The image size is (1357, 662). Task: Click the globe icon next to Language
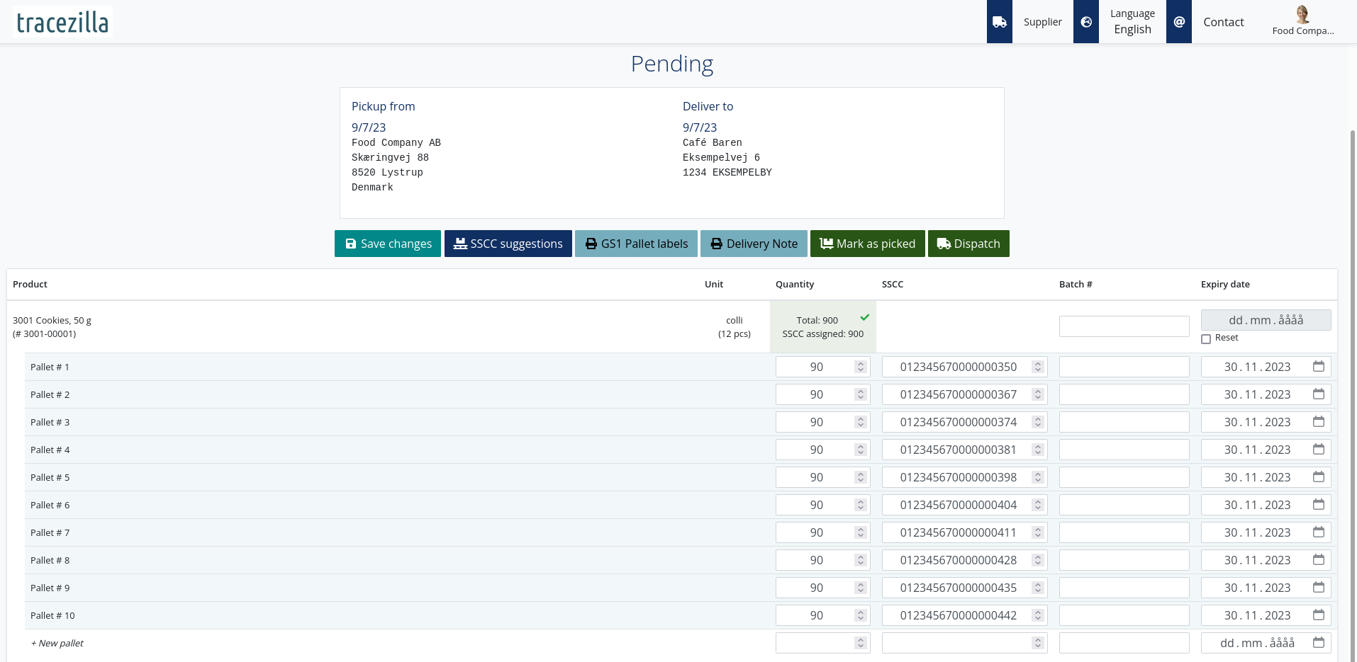point(1086,21)
